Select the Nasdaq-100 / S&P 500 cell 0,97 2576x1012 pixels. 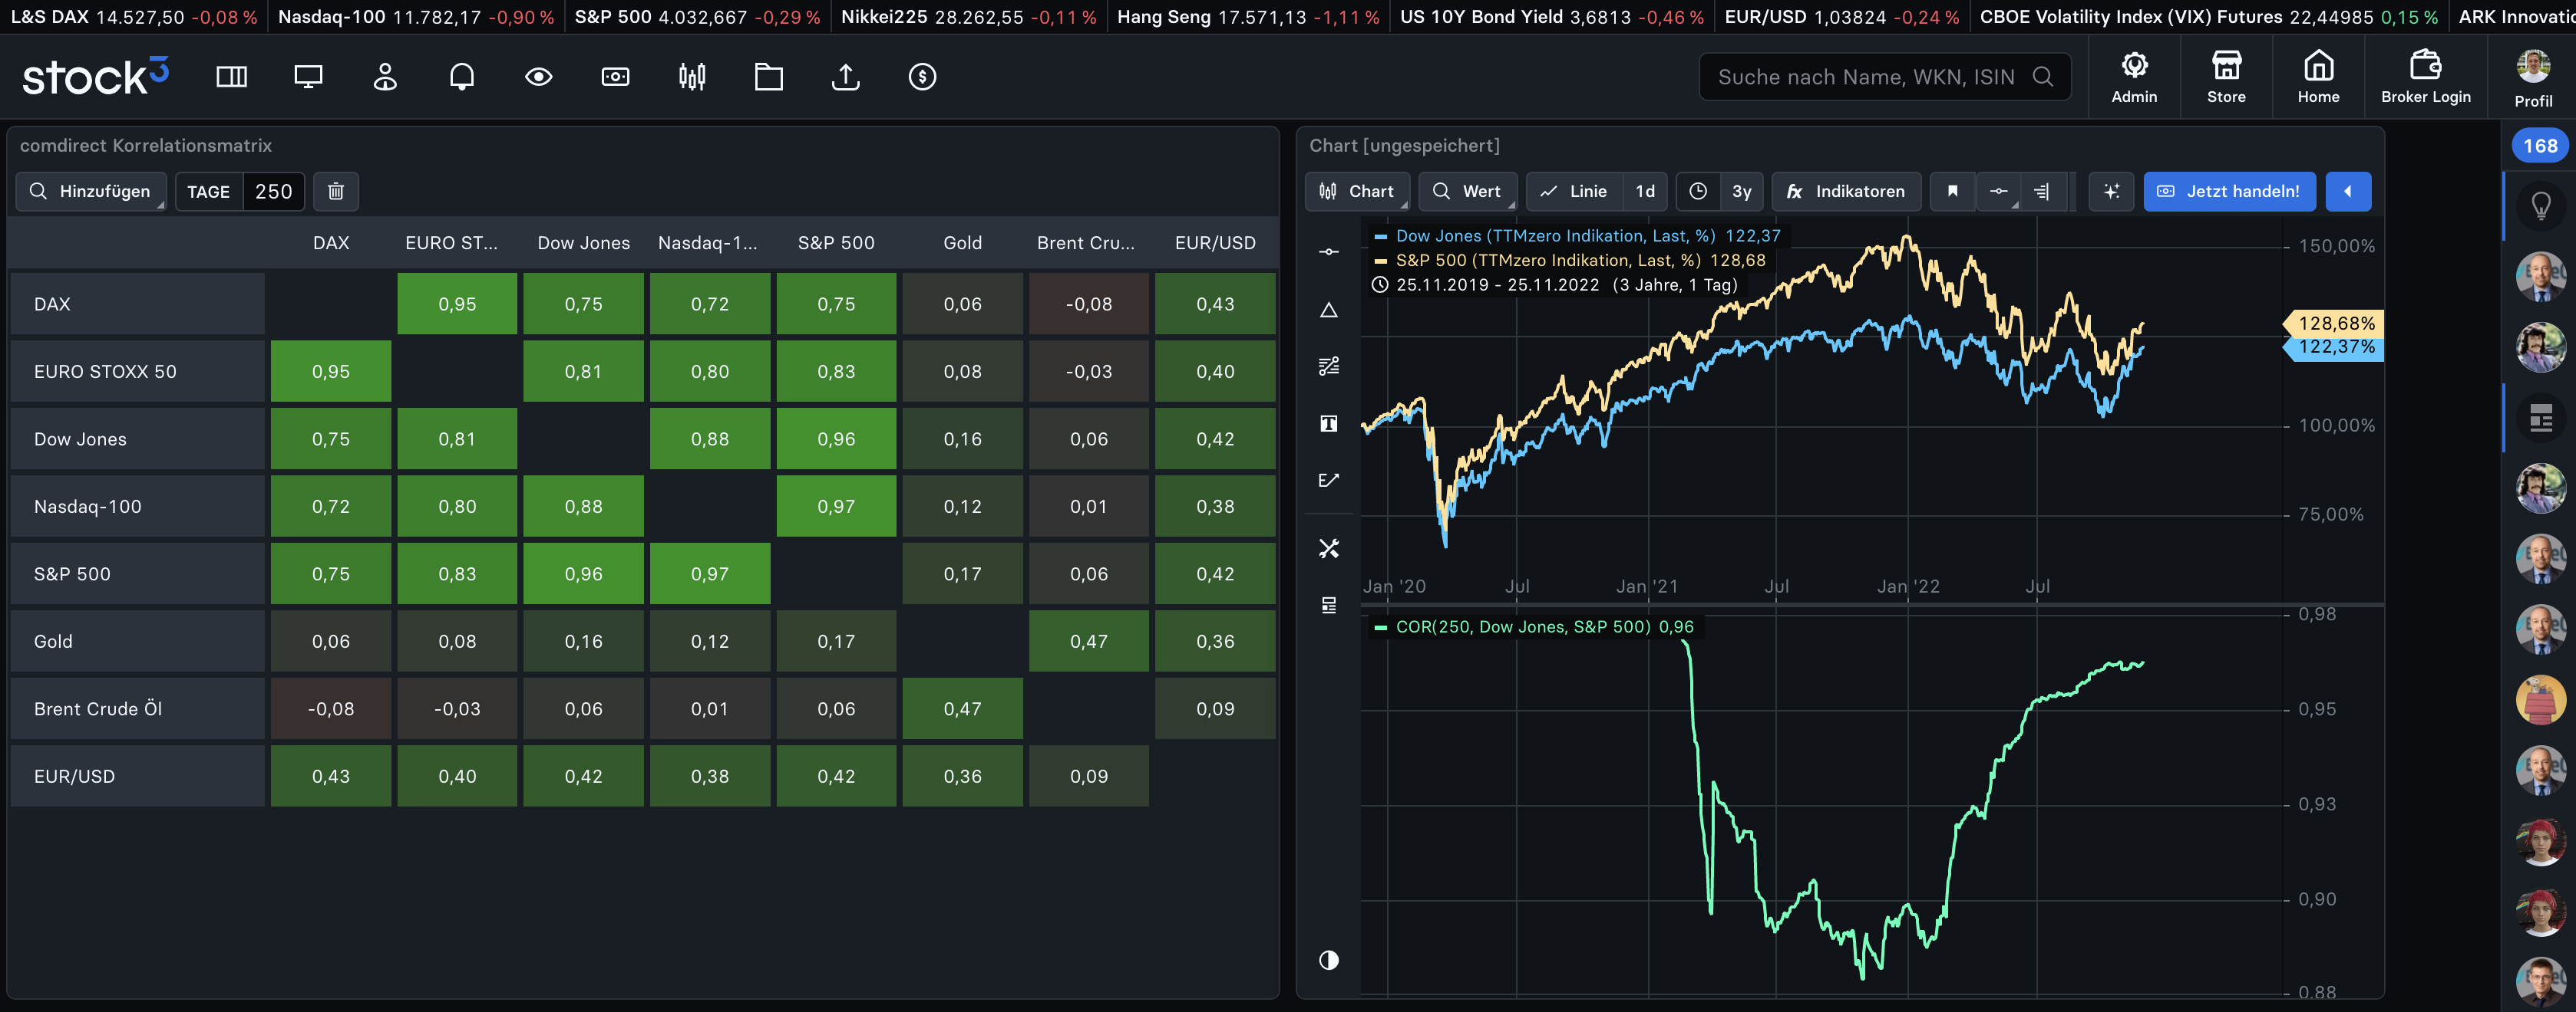(836, 507)
